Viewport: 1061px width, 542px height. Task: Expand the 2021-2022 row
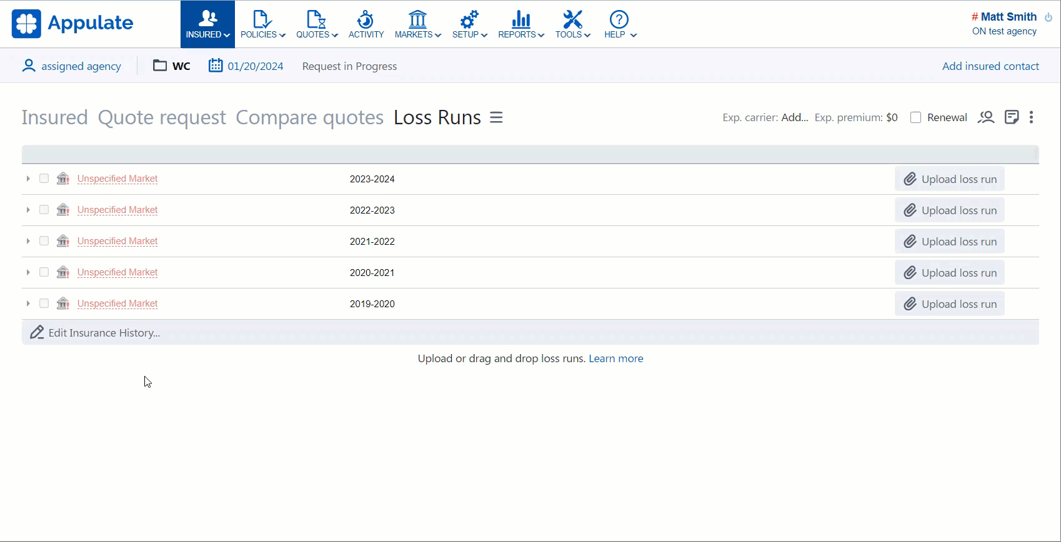click(28, 241)
